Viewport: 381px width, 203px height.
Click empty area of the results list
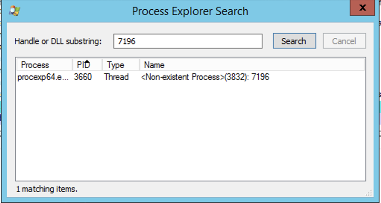[x=190, y=131]
